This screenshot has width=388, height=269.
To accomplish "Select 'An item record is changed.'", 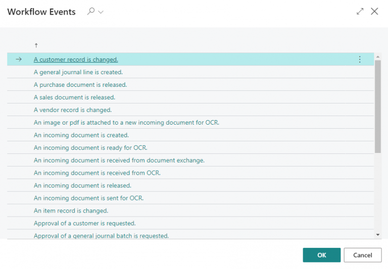I will point(71,211).
